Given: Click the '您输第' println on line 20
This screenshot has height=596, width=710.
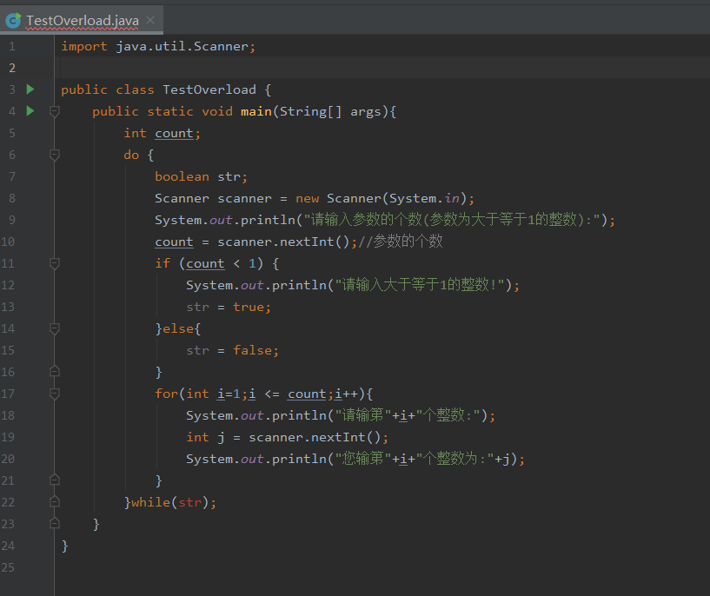Looking at the screenshot, I should tap(355, 459).
